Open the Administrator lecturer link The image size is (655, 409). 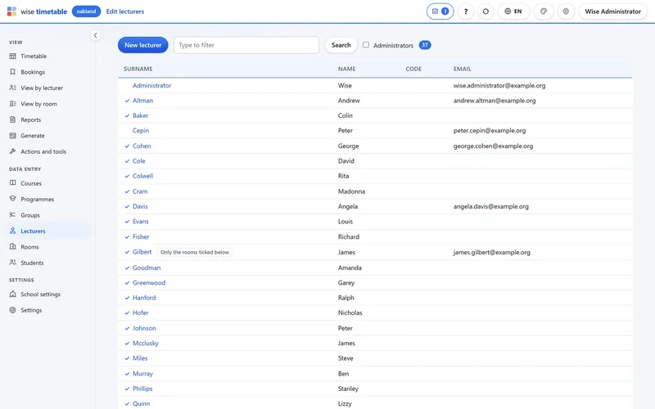[151, 86]
